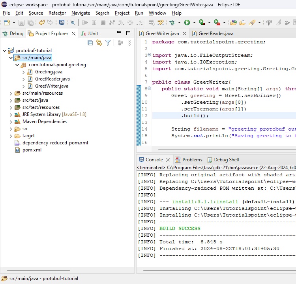
Task: Open the Run button dropdown arrow
Action: [x=194, y=23]
